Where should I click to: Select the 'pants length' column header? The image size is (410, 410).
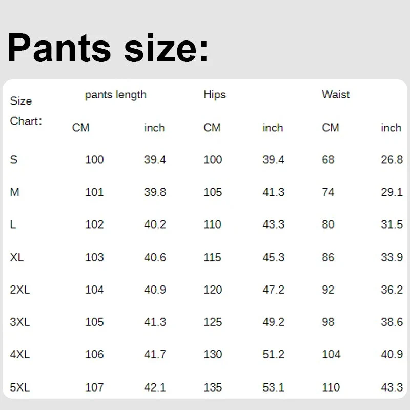coord(115,95)
